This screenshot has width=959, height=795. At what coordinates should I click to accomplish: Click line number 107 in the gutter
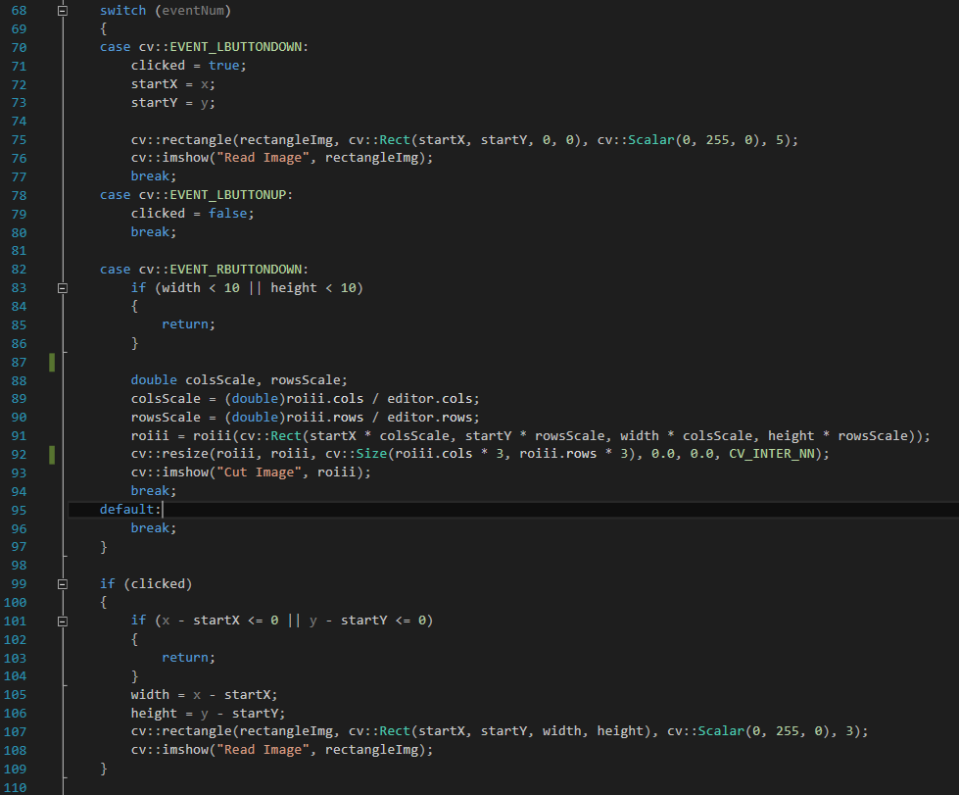16,732
